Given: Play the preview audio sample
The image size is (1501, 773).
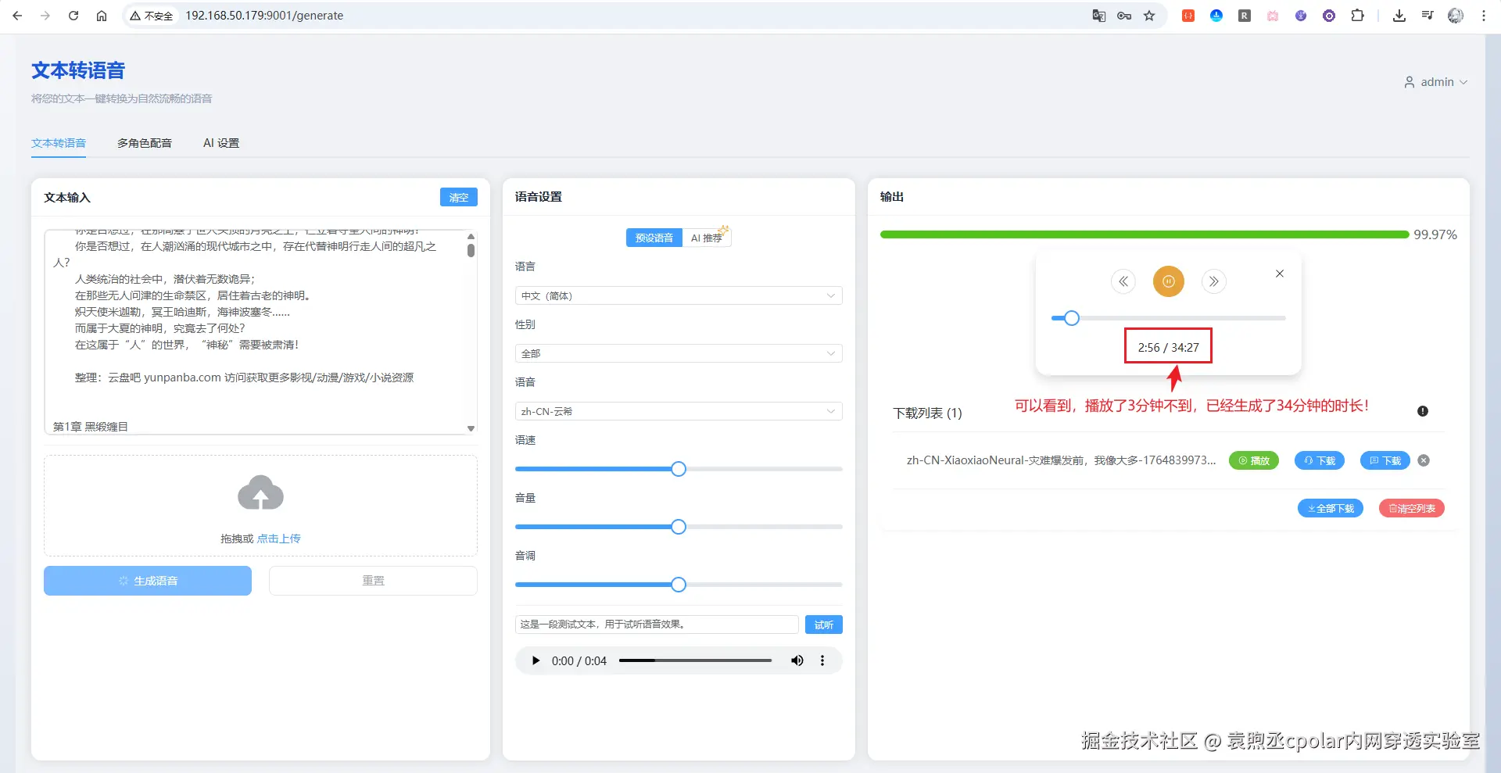Looking at the screenshot, I should [536, 660].
